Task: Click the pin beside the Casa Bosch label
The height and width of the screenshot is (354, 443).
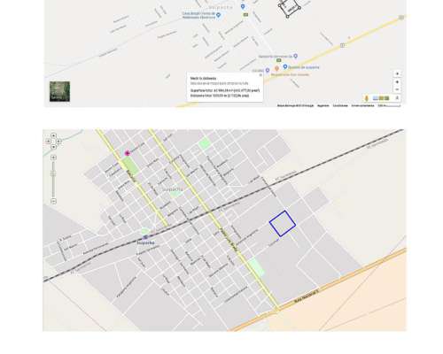Action: point(219,15)
